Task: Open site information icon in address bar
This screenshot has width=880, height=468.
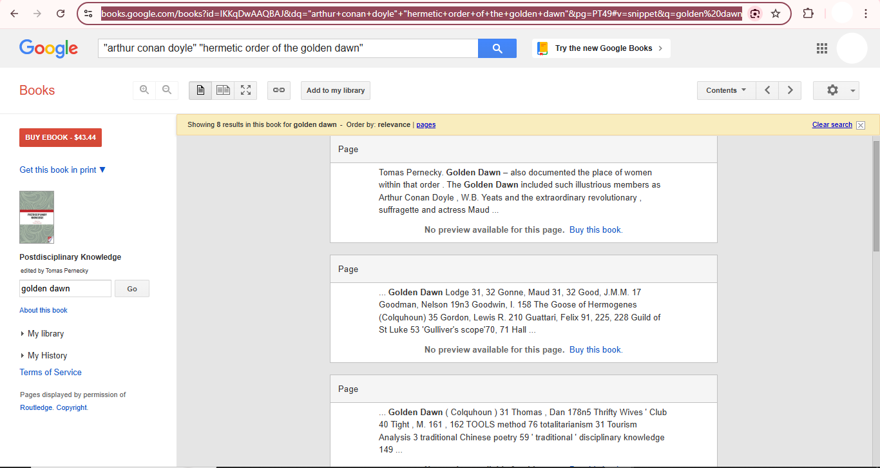Action: pyautogui.click(x=89, y=14)
